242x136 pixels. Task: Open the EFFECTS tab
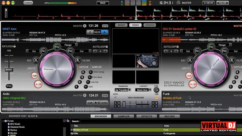(147, 116)
